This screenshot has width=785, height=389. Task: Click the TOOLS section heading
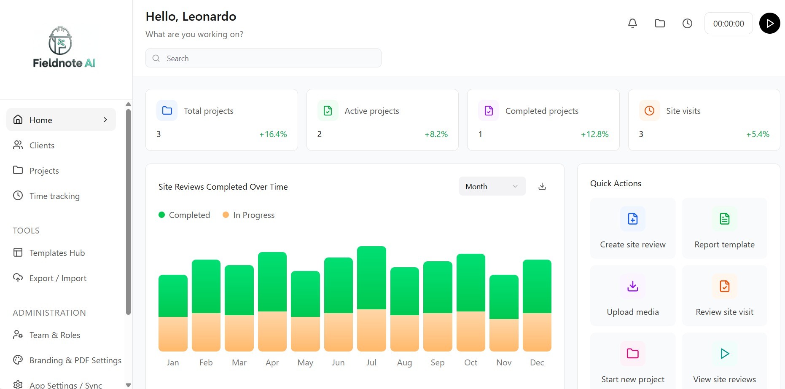26,231
